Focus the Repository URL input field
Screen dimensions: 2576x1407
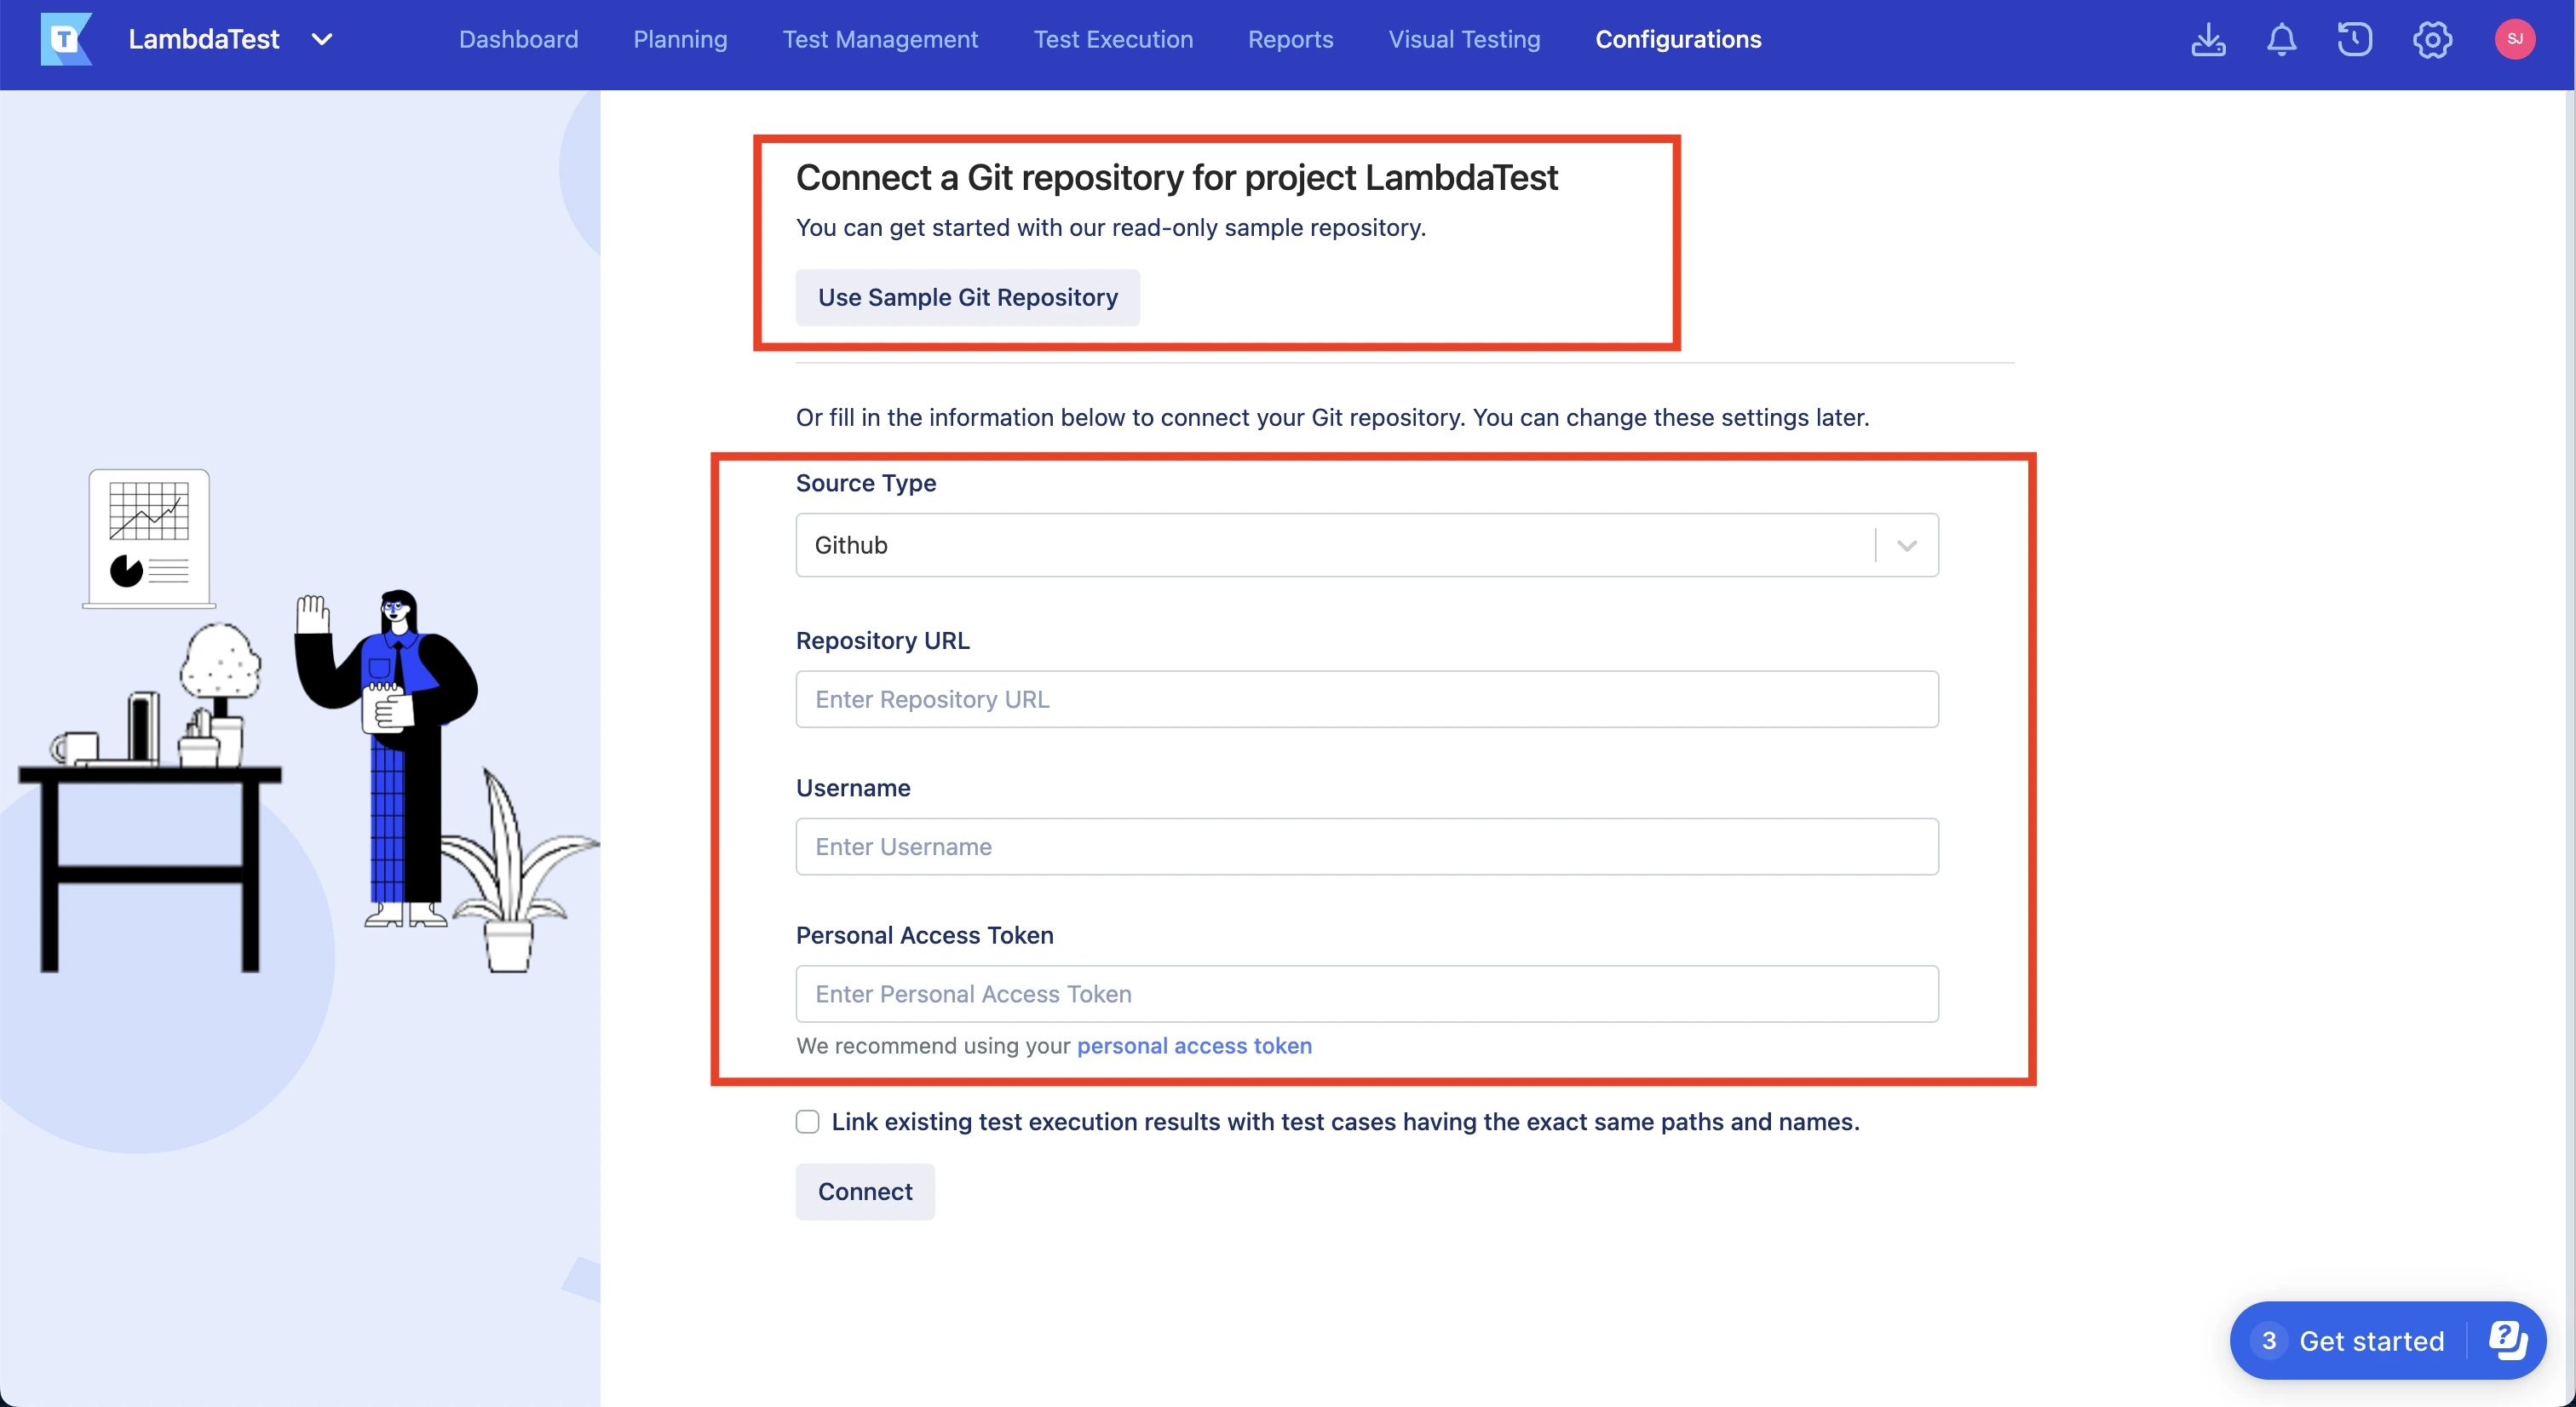point(1366,699)
